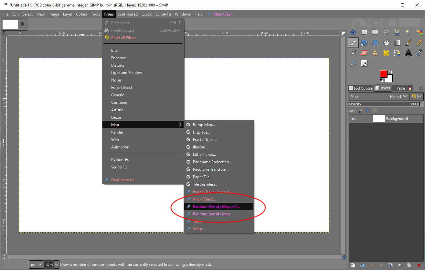
Task: Choose Tile Seamless from the Map submenu
Action: 219,184
